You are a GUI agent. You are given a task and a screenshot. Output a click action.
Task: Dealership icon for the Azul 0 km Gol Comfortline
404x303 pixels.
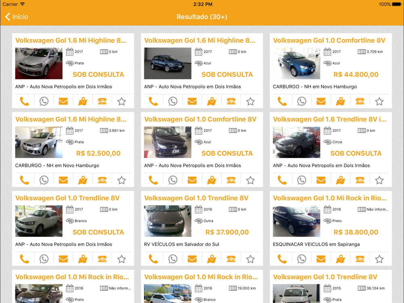(x=231, y=180)
